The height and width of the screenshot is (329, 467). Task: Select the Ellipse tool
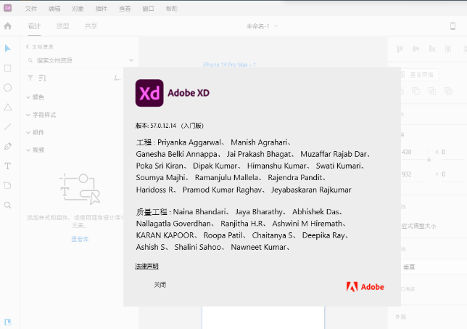pyautogui.click(x=8, y=87)
